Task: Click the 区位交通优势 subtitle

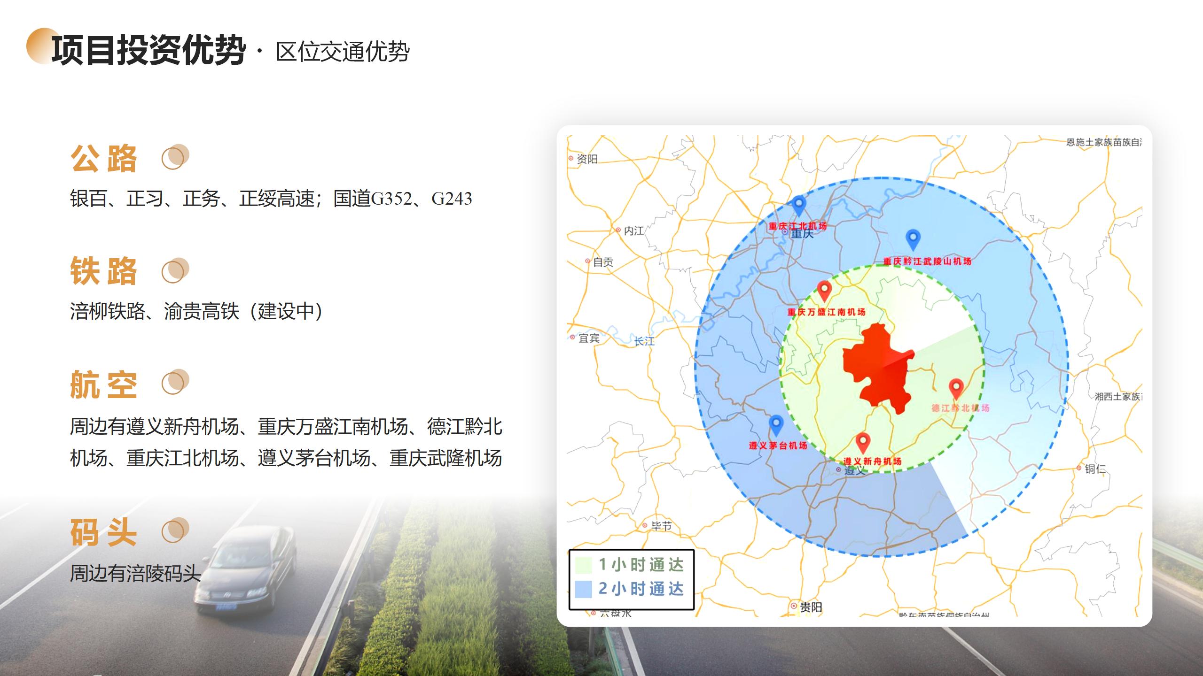Action: [343, 52]
